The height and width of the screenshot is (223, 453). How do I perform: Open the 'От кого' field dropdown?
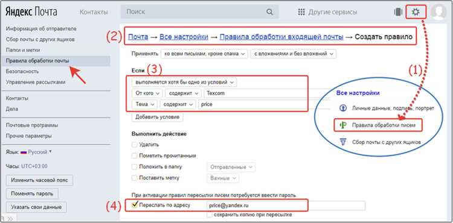[147, 93]
